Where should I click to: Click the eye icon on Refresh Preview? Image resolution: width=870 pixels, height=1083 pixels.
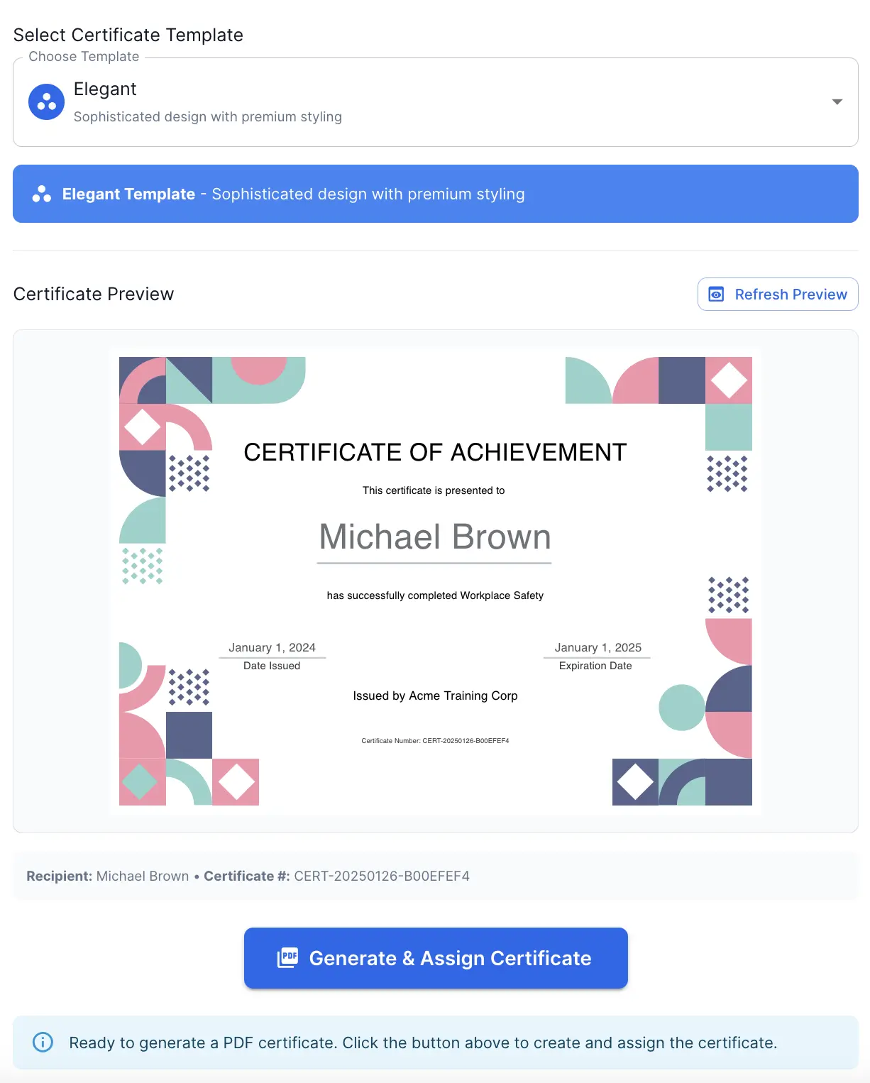point(716,294)
